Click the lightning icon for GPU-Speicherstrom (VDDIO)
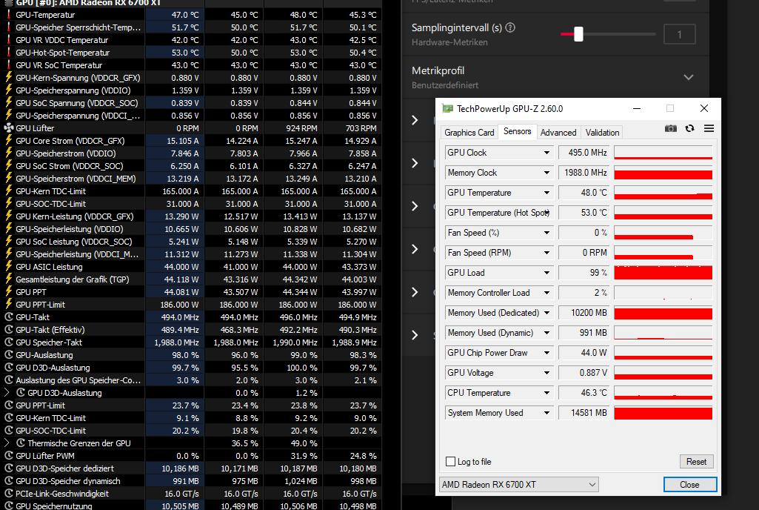Screen dimensions: 759x510 click(9, 153)
